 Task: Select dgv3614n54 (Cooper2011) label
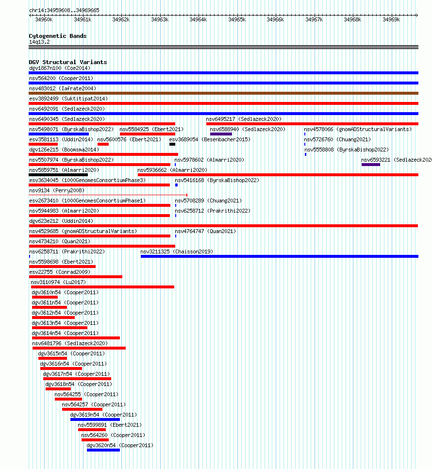65,333
